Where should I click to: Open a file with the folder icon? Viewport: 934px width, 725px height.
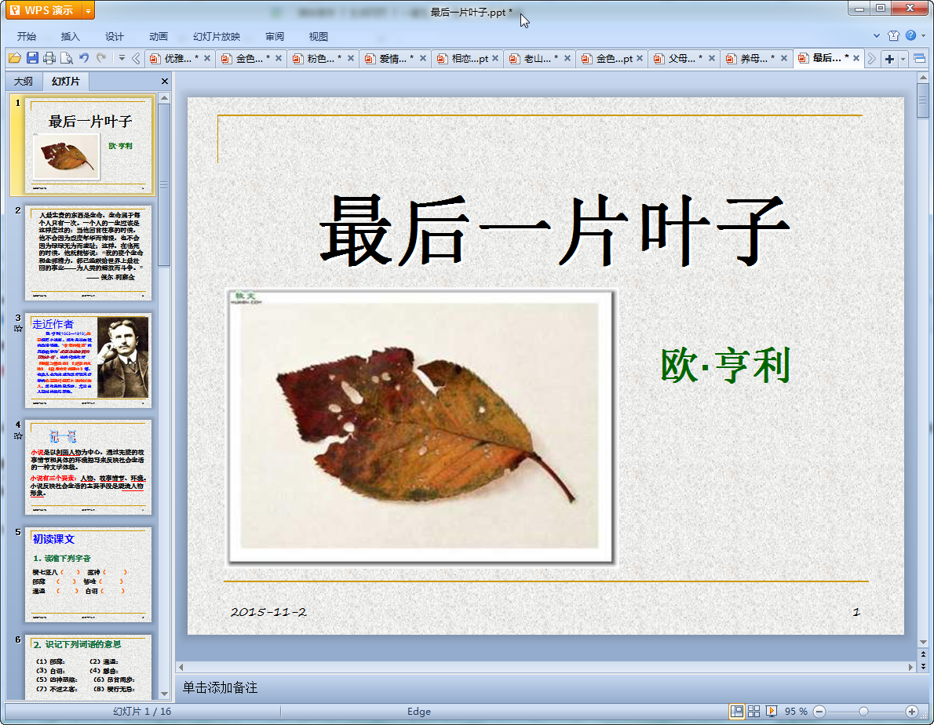(x=15, y=58)
